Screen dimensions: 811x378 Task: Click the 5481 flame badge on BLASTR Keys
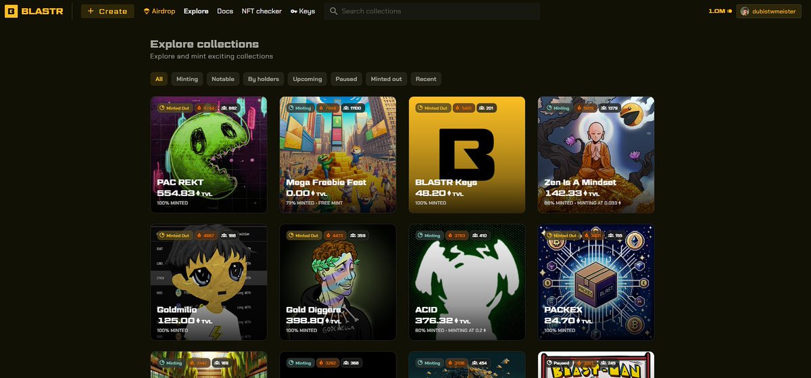point(464,108)
